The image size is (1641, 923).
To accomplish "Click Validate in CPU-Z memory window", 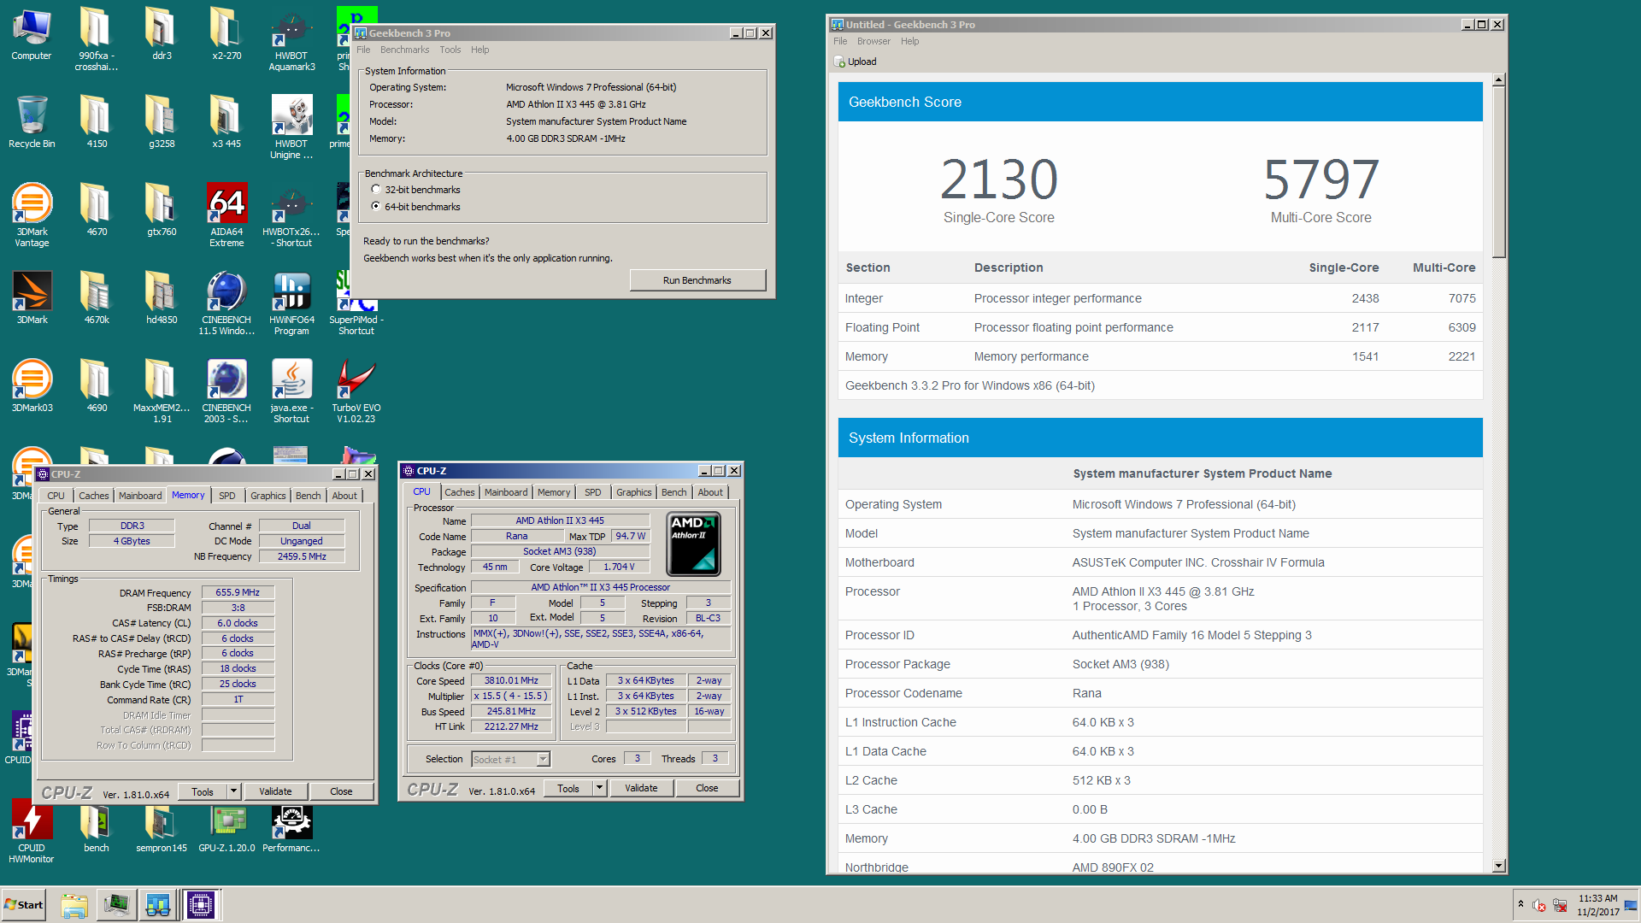I will tap(275, 791).
